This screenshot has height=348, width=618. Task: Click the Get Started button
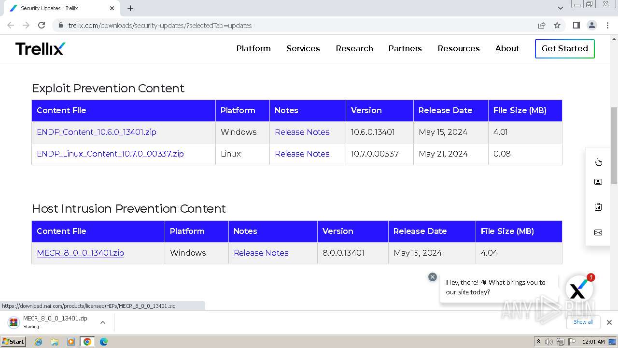[565, 48]
